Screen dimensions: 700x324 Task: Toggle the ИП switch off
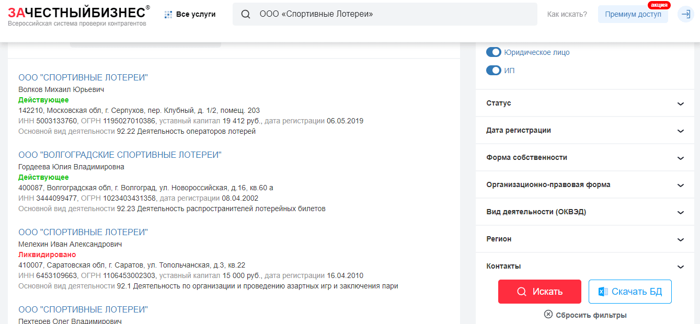coord(494,71)
